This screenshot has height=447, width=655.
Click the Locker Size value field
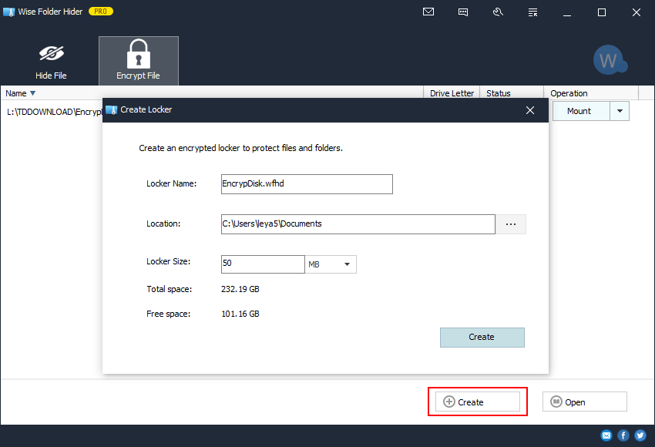click(263, 264)
